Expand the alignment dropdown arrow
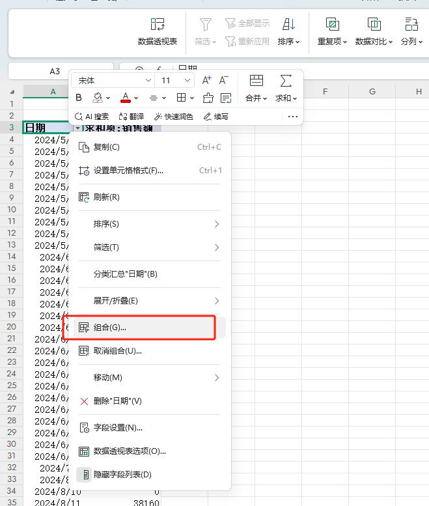The image size is (429, 506). coord(164,98)
